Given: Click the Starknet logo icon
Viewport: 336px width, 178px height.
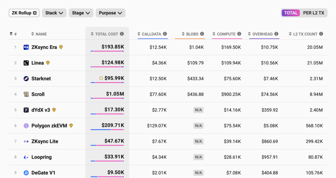Looking at the screenshot, I should [x=26, y=79].
